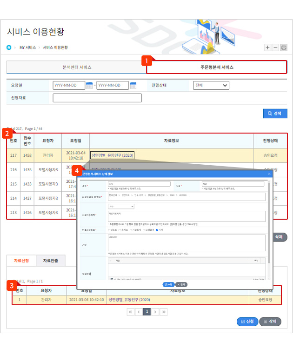Image resolution: width=293 pixels, height=349 pixels.
Task: Click 성연령별_유동인구 (2020) in bottom table
Action: (129, 300)
